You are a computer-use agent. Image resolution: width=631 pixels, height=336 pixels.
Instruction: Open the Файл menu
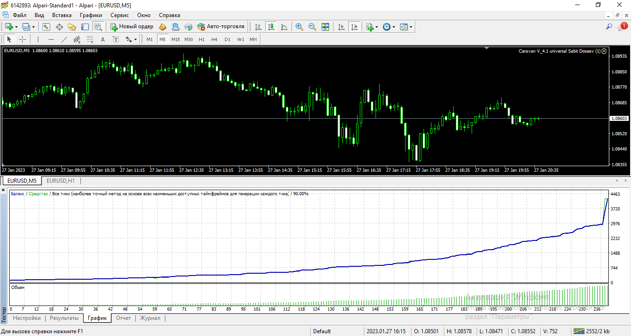pyautogui.click(x=19, y=15)
